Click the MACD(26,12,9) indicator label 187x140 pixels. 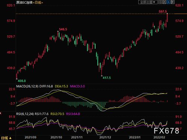[27, 86]
